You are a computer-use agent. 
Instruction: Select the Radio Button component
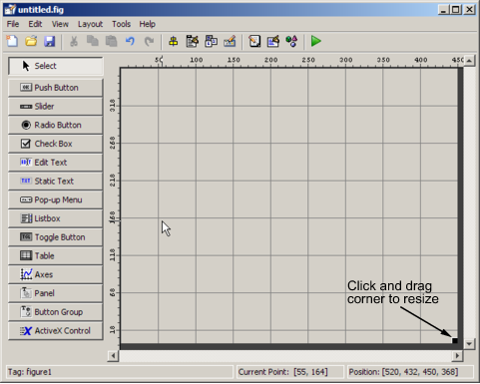pos(56,125)
